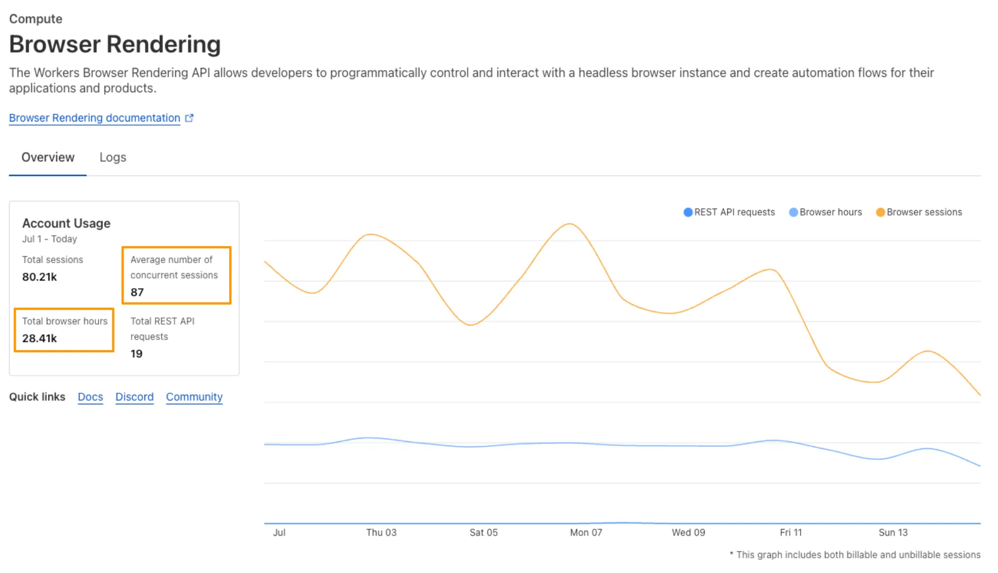Image resolution: width=998 pixels, height=573 pixels.
Task: Click the highlighted Total browser hours box
Action: 64,330
